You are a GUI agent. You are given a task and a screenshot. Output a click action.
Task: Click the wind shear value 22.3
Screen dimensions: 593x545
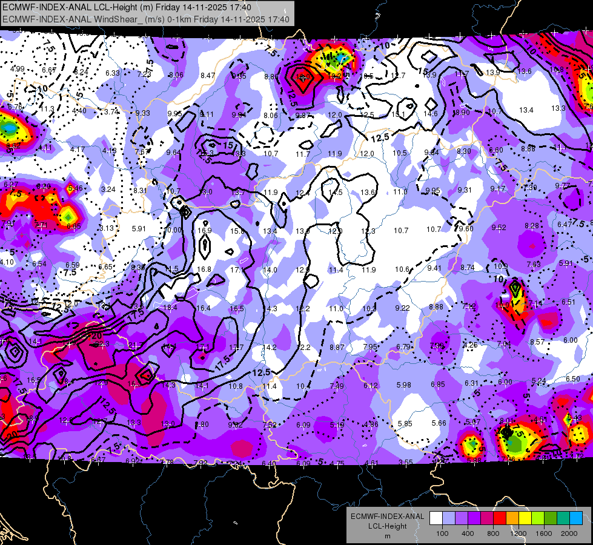point(102,344)
